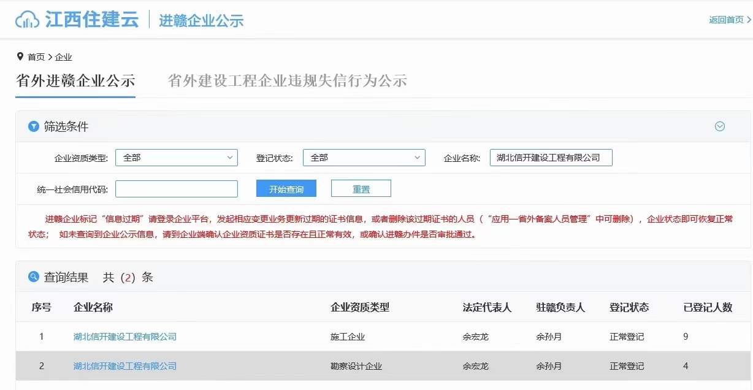Click the 江西住建云 cloud logo icon

click(x=28, y=19)
